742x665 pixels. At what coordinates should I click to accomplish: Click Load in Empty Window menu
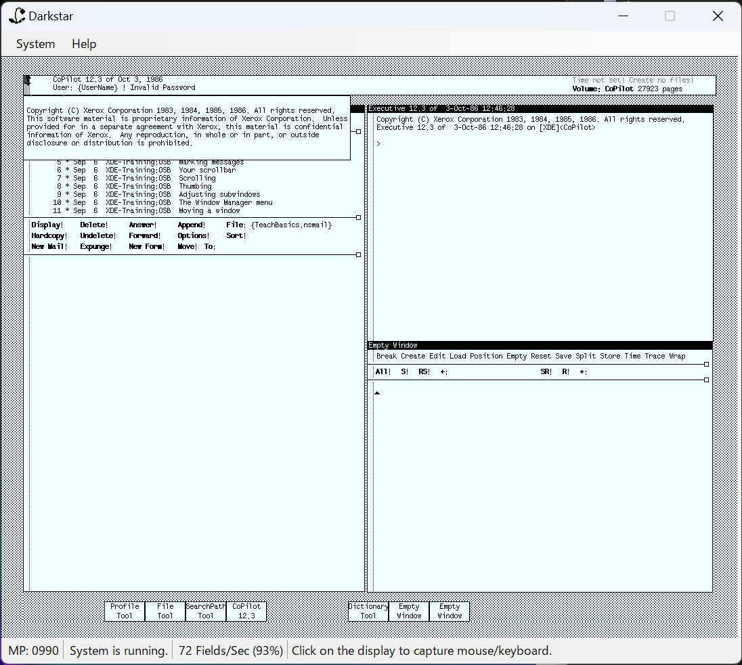(458, 356)
